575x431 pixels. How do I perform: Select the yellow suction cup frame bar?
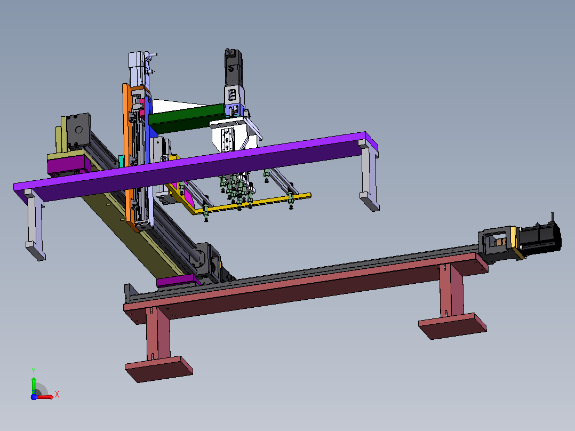tap(253, 205)
